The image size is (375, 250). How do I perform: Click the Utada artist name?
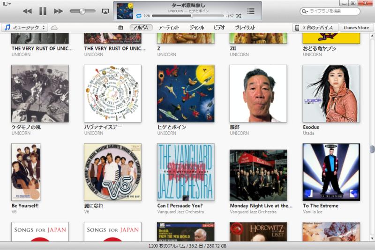(x=308, y=133)
